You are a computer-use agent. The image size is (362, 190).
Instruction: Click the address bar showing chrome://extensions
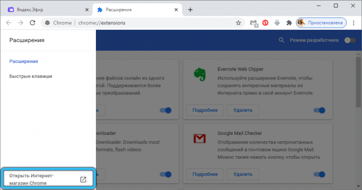tap(143, 23)
